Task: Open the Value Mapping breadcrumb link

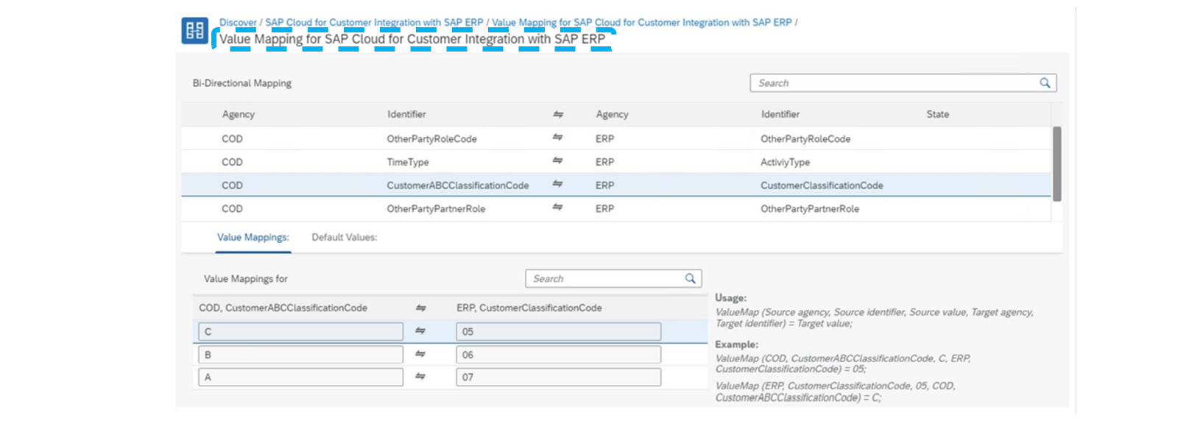Action: [x=641, y=23]
